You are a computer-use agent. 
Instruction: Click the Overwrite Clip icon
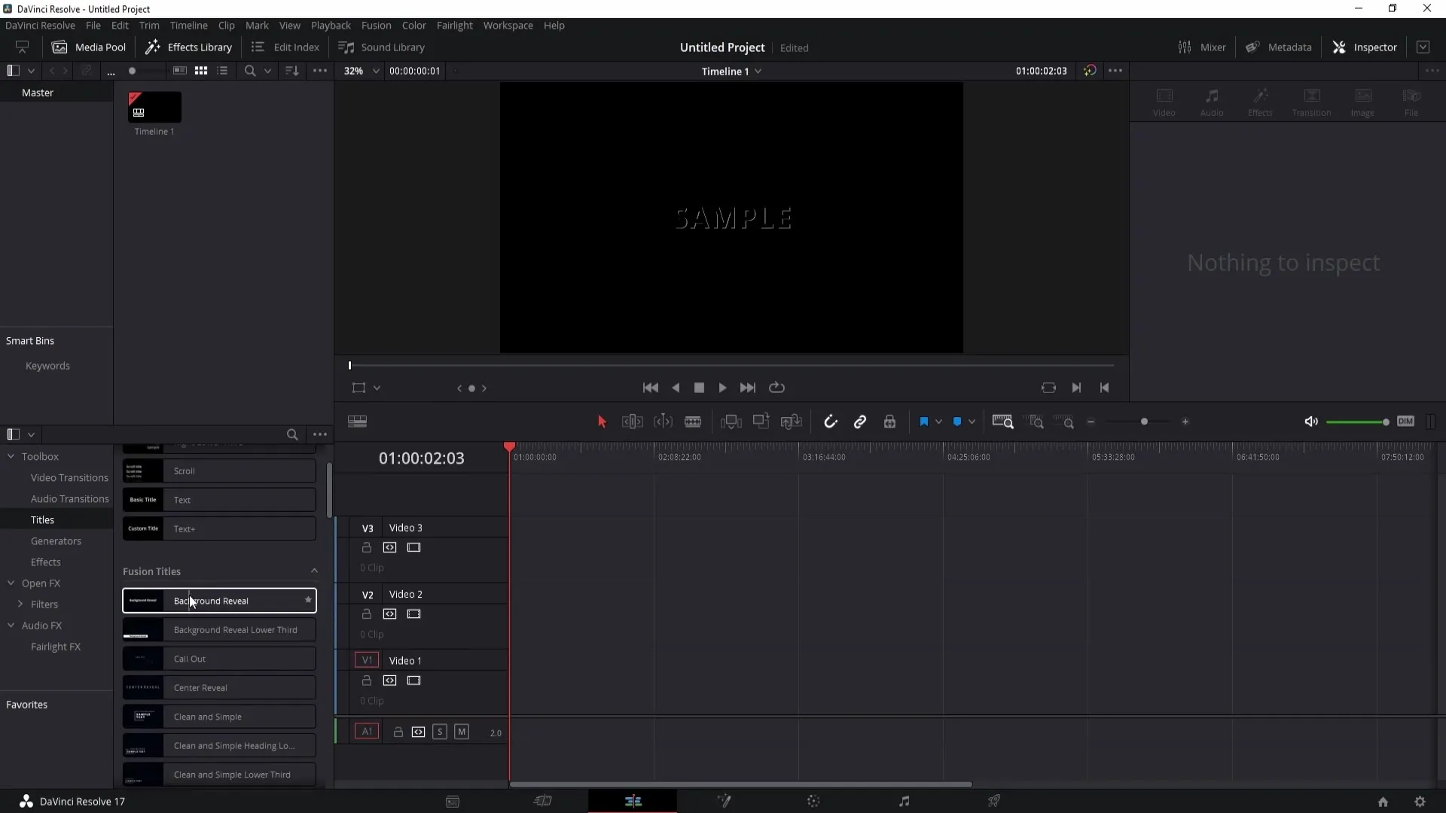coord(761,422)
